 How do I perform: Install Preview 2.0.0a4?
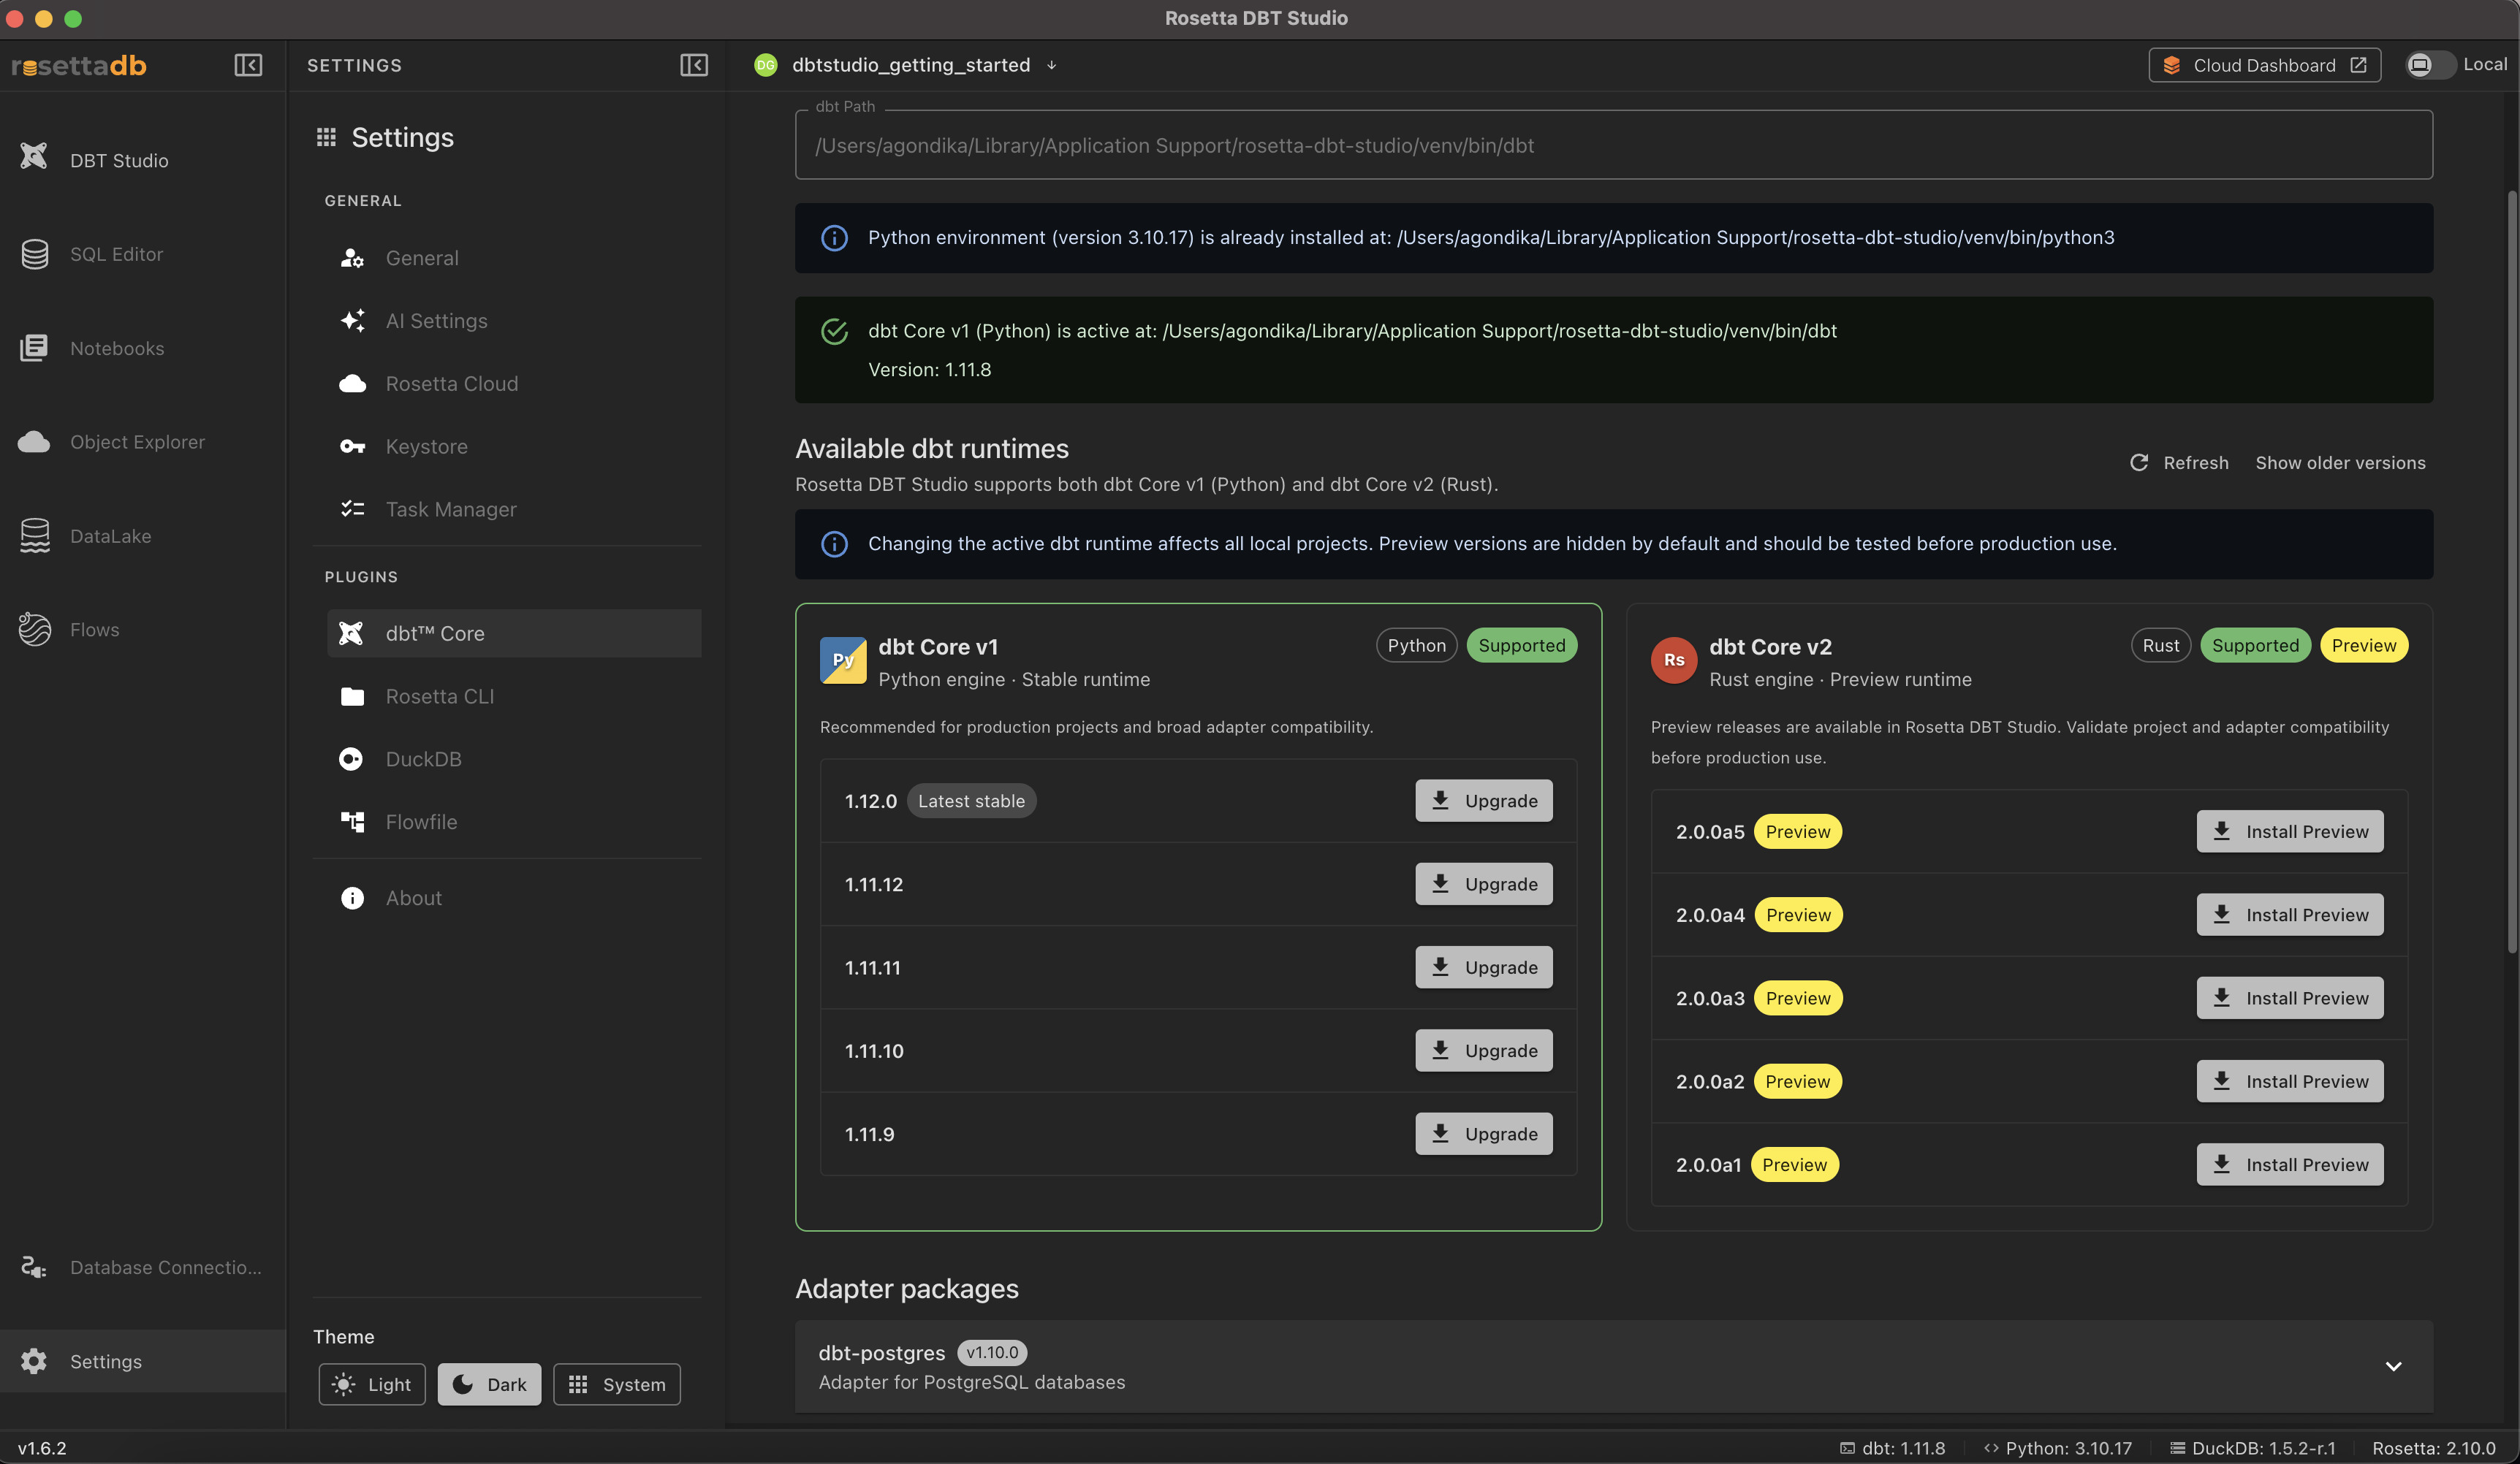click(x=2290, y=915)
